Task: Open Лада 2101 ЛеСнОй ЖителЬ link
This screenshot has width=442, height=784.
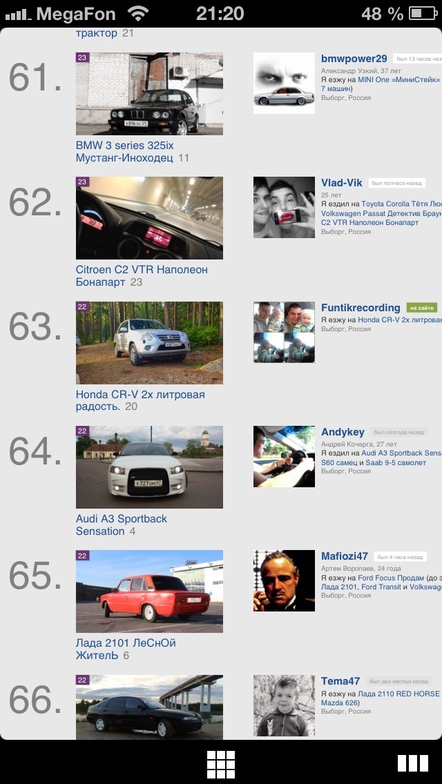Action: (126, 649)
